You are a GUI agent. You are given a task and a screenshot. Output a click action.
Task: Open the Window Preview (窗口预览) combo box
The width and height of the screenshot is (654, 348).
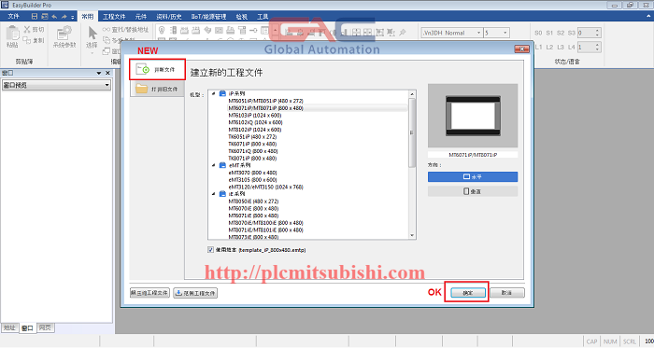pyautogui.click(x=56, y=85)
